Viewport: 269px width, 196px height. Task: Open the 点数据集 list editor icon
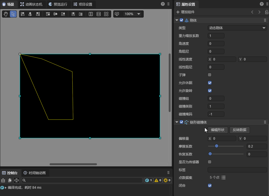(x=223, y=178)
